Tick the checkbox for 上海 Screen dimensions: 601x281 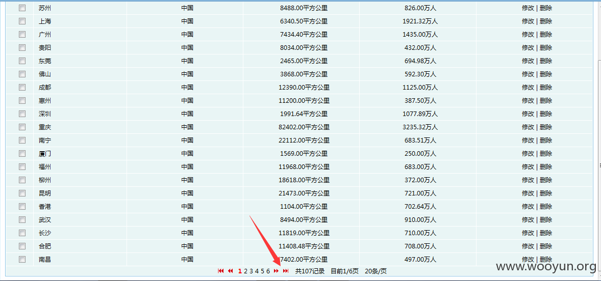22,21
